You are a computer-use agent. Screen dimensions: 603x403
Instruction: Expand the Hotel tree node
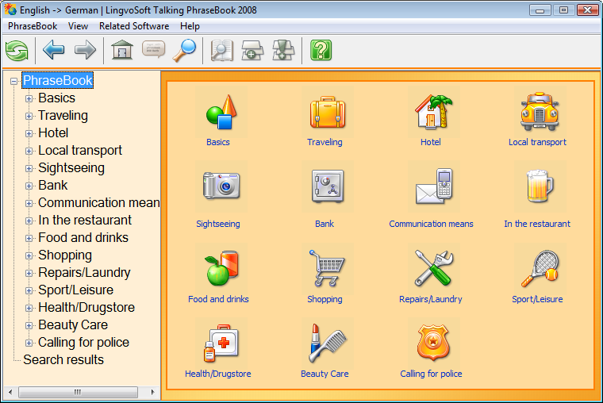[29, 133]
